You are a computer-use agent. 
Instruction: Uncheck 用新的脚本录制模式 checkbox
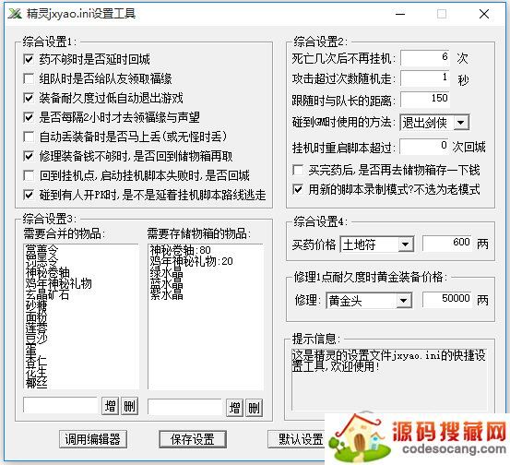click(x=298, y=189)
